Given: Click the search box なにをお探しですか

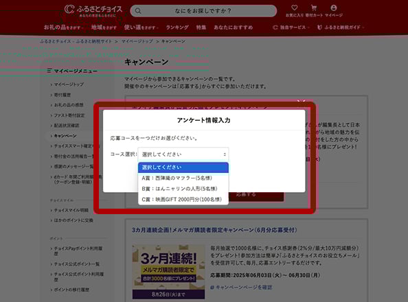Looking at the screenshot, I should 203,11.
